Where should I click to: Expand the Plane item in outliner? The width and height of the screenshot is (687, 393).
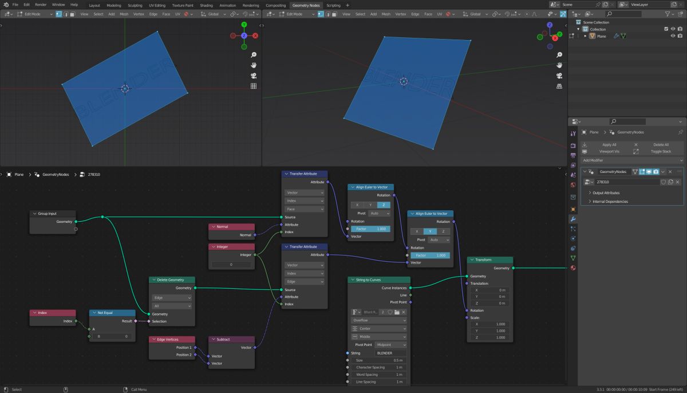(585, 36)
